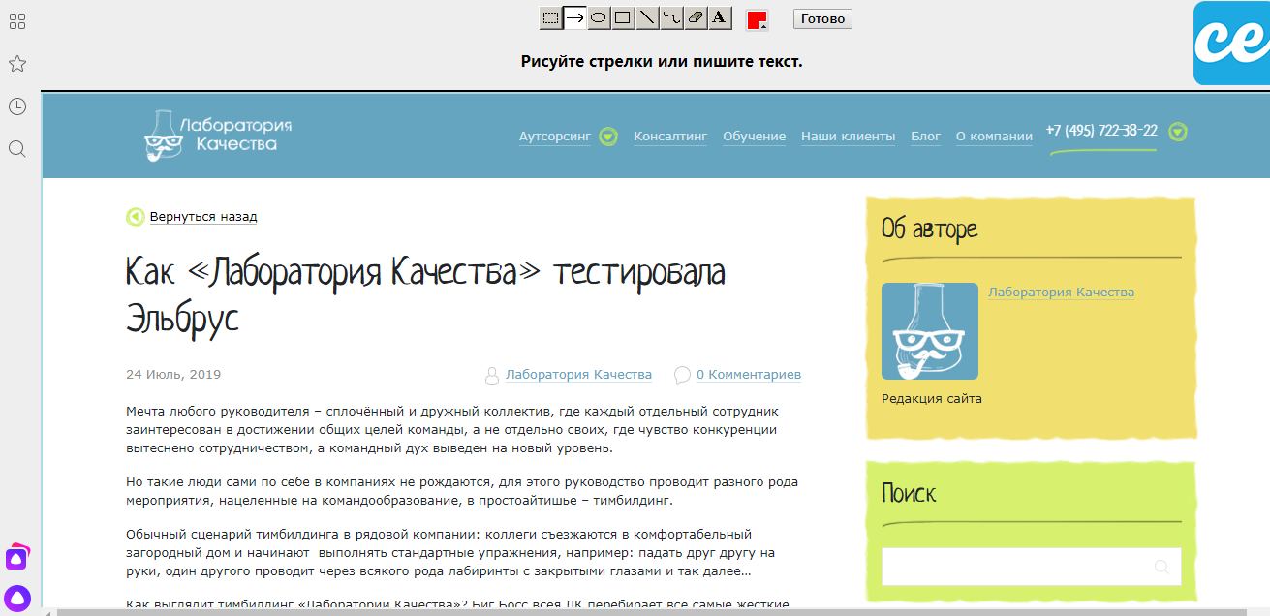Expand the green arrow beside phone number
The width and height of the screenshot is (1270, 616).
1178,132
